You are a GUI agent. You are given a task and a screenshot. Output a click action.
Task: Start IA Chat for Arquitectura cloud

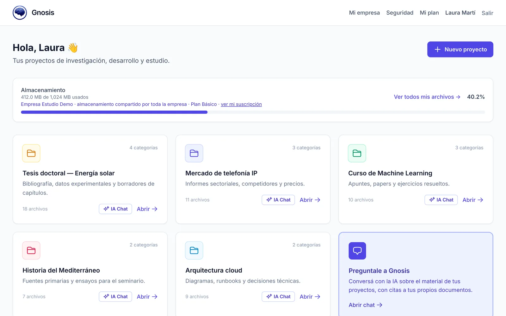(278, 297)
